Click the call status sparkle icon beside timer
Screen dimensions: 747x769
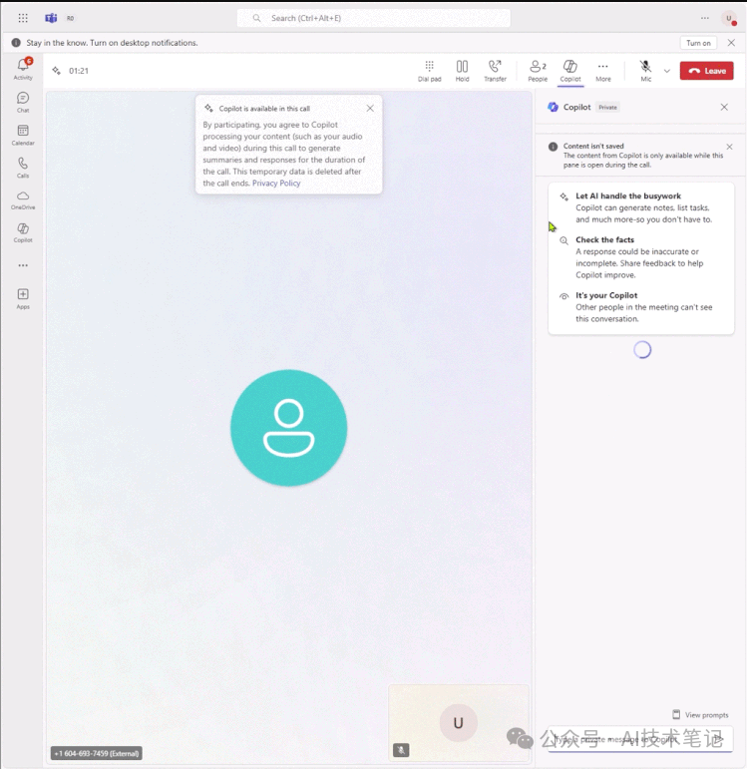tap(57, 71)
